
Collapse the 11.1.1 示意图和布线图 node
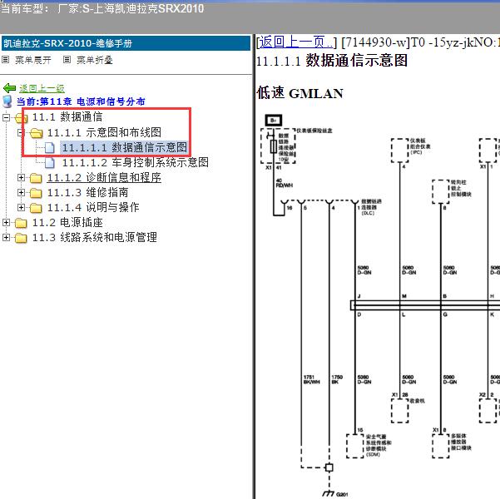coord(21,132)
